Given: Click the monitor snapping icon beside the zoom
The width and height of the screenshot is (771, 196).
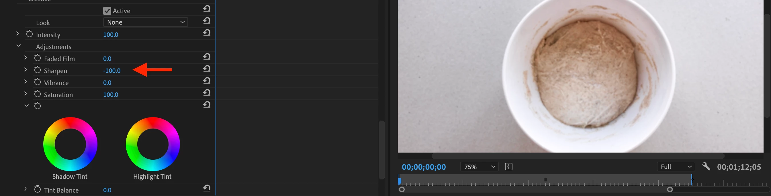Looking at the screenshot, I should click(508, 167).
